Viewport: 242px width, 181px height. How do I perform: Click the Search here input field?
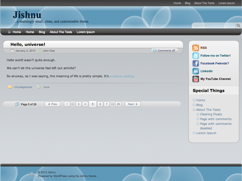pyautogui.click(x=214, y=26)
